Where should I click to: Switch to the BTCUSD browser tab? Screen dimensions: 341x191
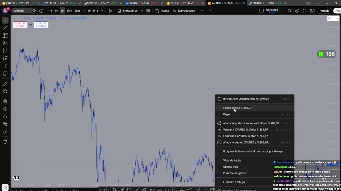(183, 3)
